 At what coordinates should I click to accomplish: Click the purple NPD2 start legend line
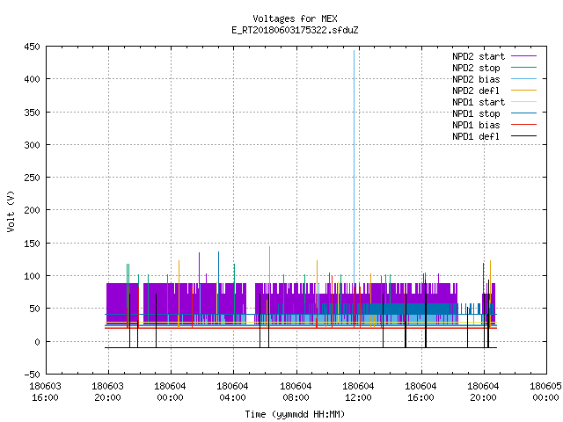coord(523,56)
